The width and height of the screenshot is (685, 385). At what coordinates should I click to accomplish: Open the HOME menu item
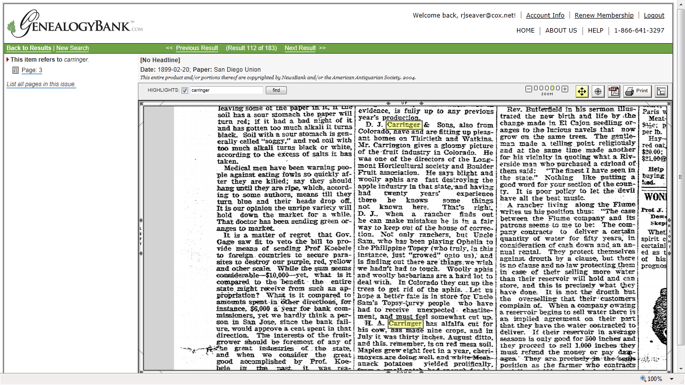pos(526,31)
